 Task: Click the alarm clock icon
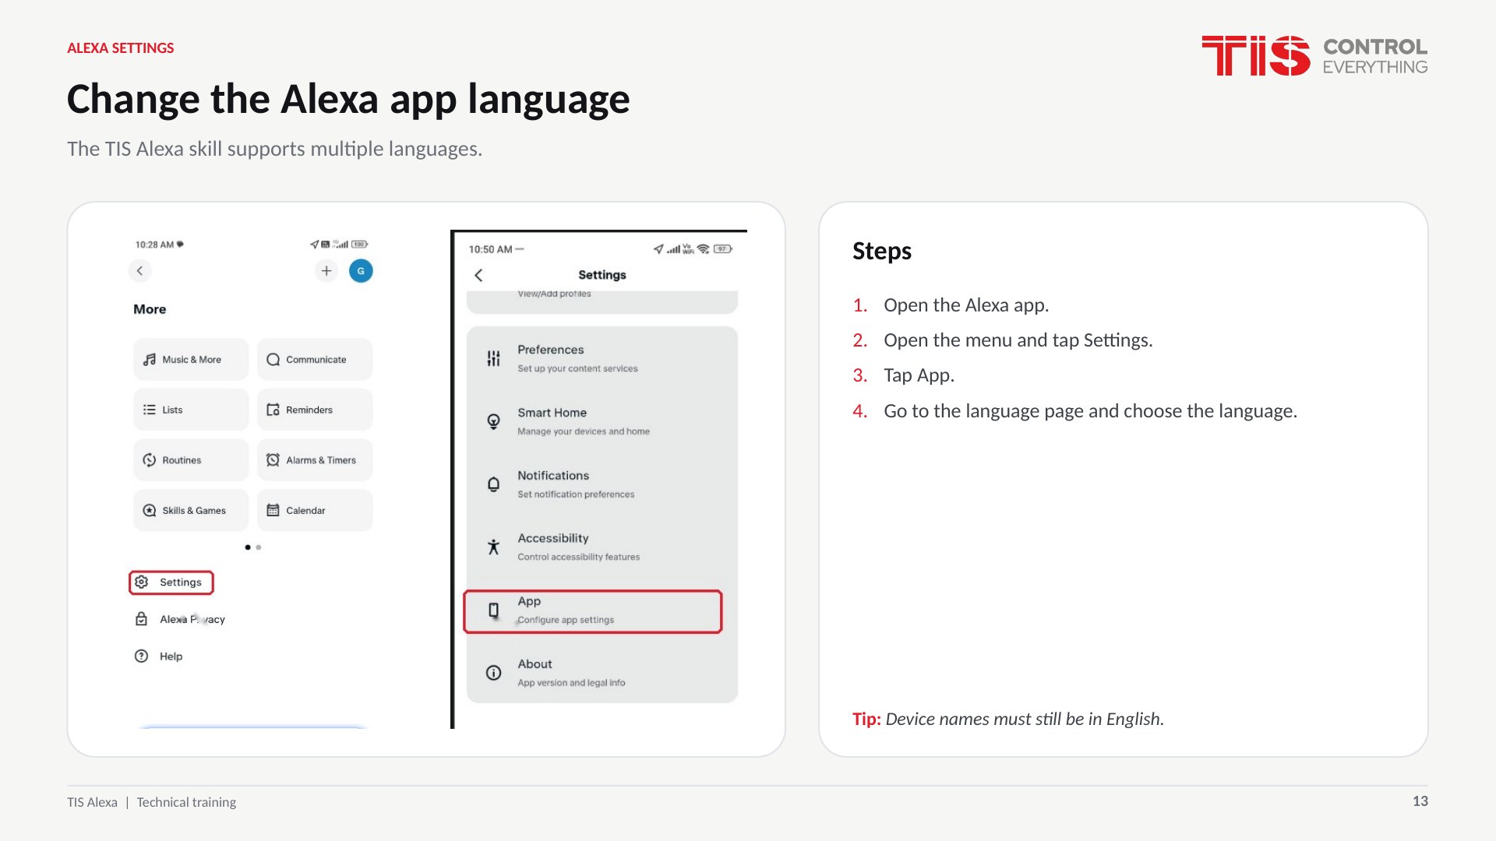273,460
